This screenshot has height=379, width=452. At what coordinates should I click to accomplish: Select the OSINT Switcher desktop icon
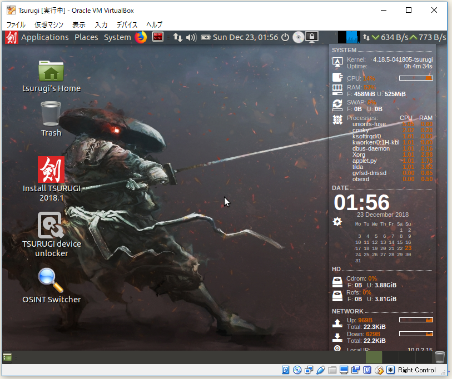click(x=51, y=286)
